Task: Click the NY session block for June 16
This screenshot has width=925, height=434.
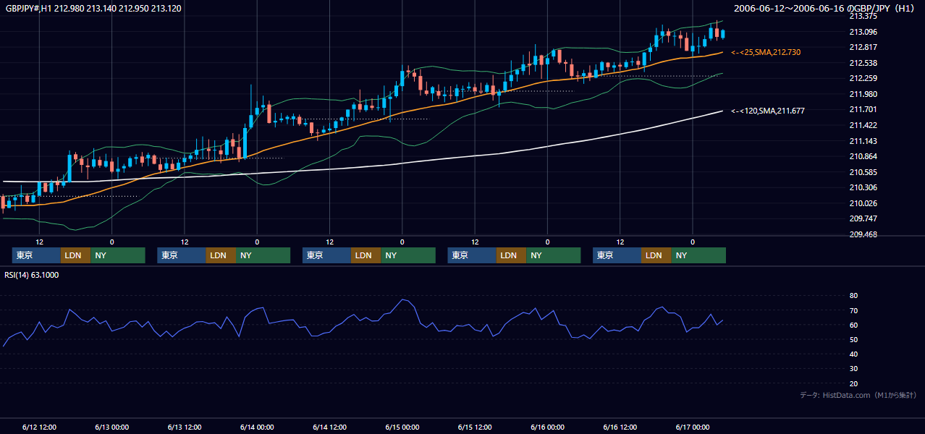Action: [698, 255]
